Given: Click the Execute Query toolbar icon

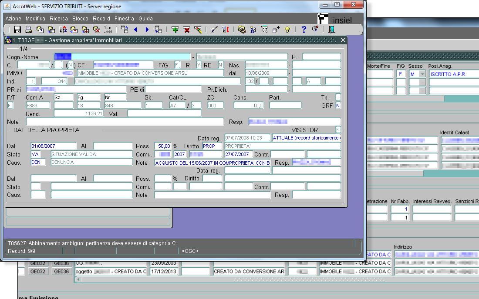Looking at the screenshot, I should [x=51, y=30].
